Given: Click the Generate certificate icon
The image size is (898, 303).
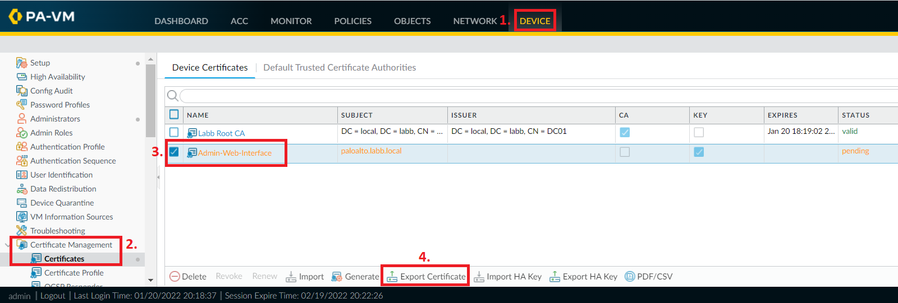Looking at the screenshot, I should [337, 277].
